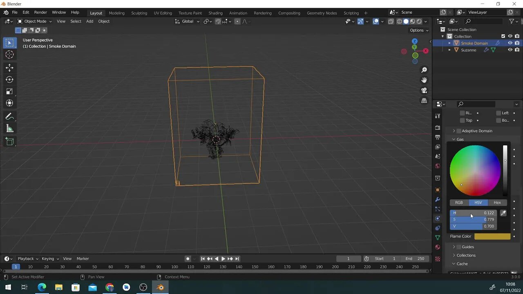Switch to Geometry Nodes workspace tab
This screenshot has height=294, width=523.
322,13
